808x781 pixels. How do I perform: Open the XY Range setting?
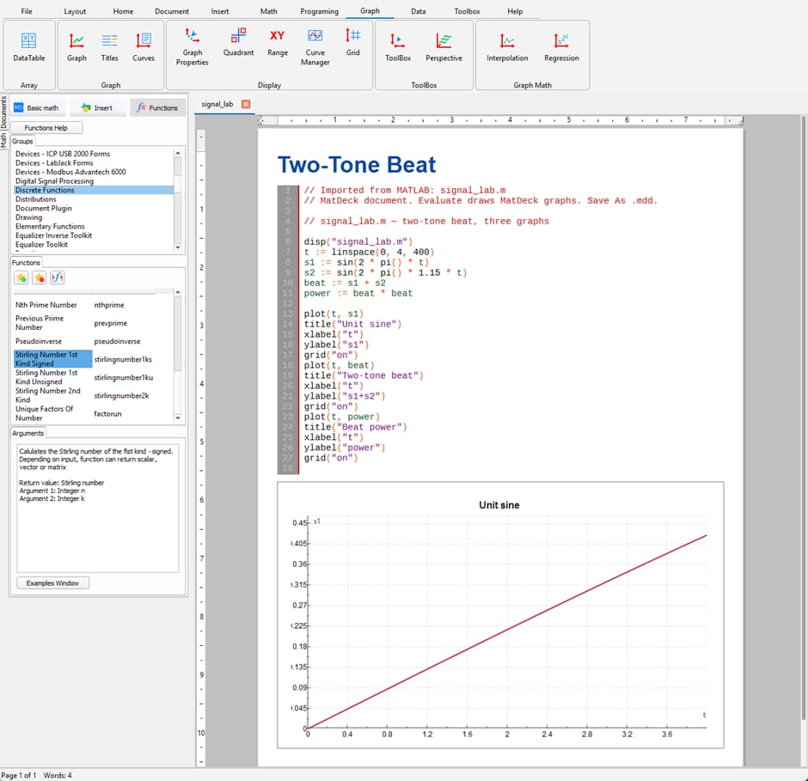[x=278, y=42]
